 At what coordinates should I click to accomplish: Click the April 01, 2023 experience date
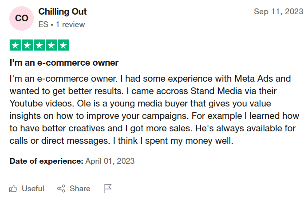tap(110, 161)
